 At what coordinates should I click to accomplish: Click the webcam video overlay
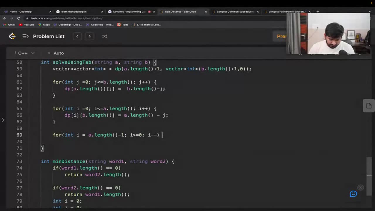pos(328,33)
